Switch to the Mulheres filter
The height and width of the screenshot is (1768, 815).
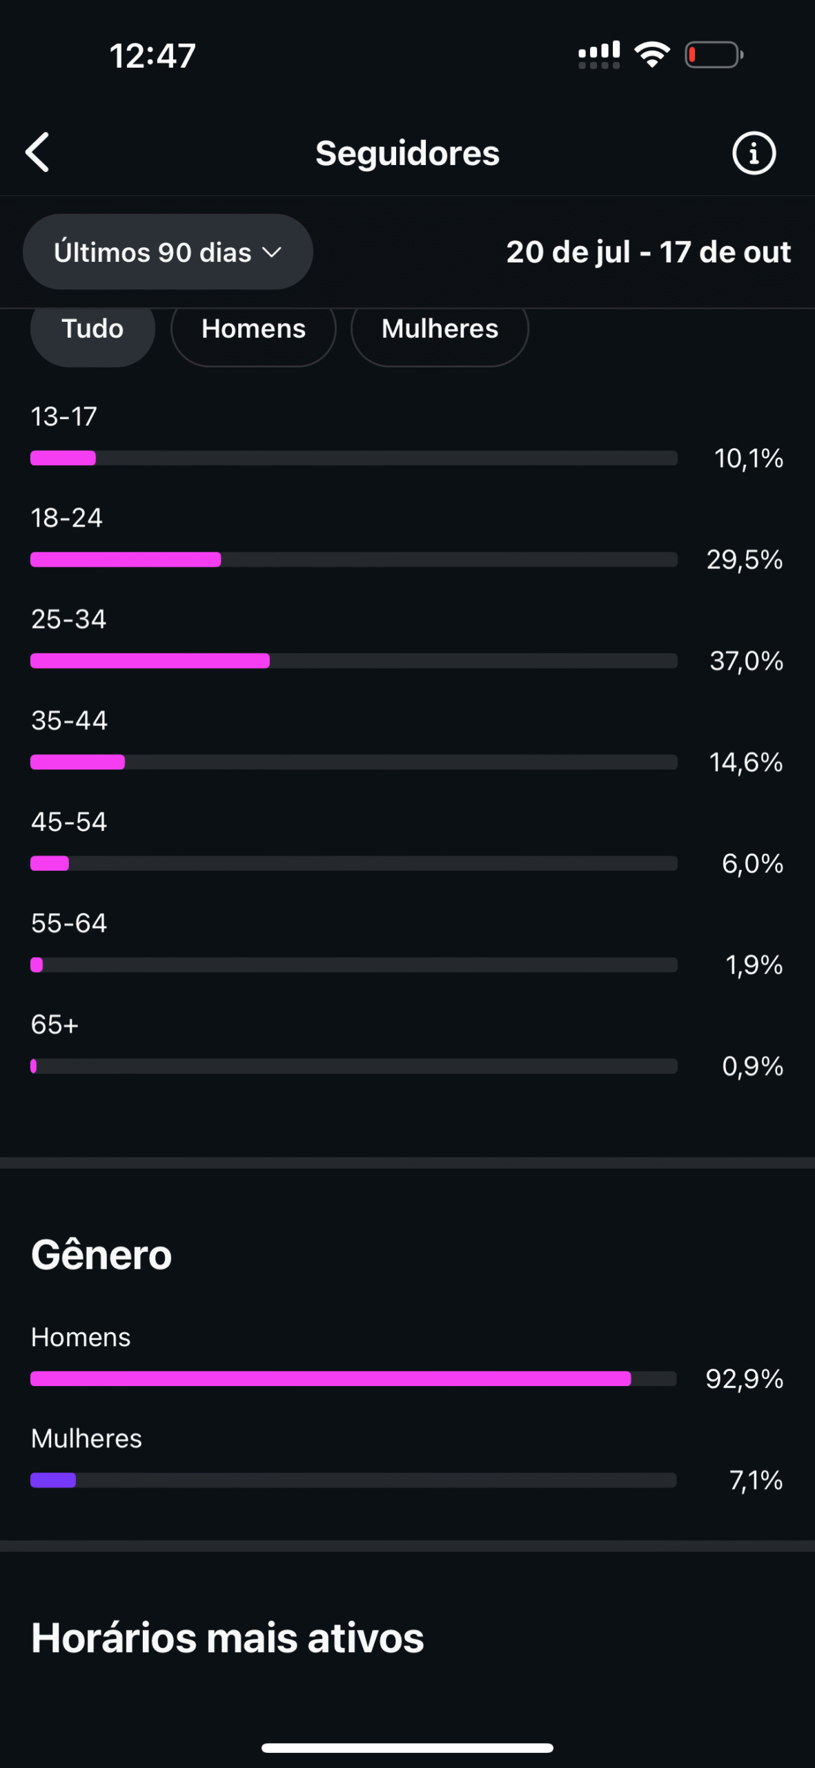[440, 329]
